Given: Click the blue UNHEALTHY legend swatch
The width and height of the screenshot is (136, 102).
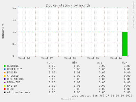Looking at the screenshot, I should 5,69.
